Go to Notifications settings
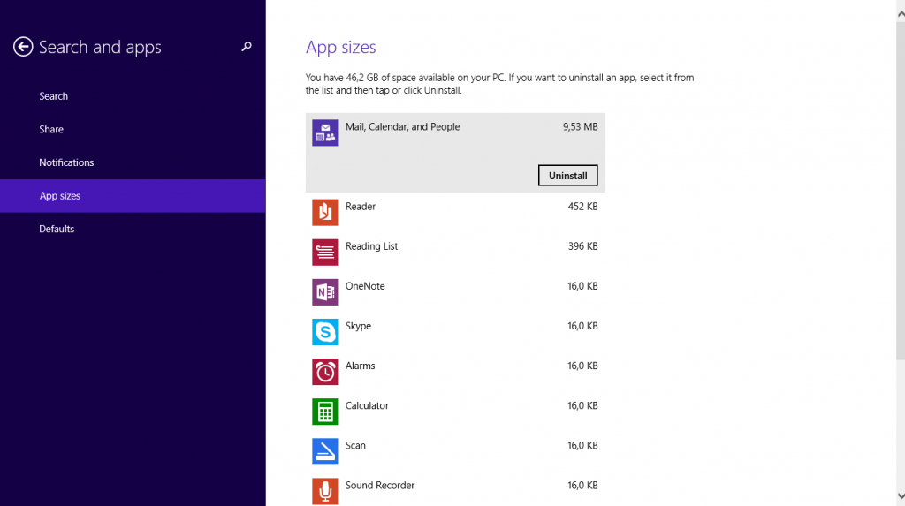The width and height of the screenshot is (905, 506). 133,162
